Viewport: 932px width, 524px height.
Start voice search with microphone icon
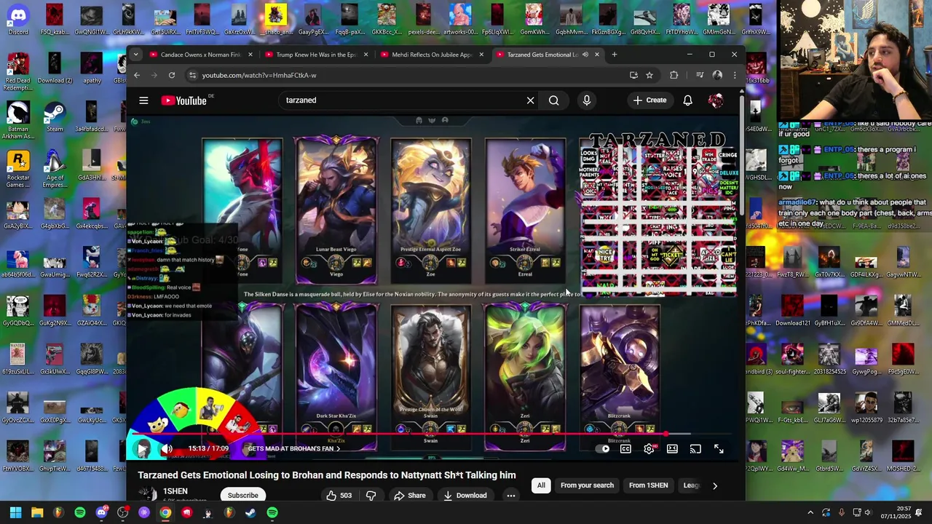pyautogui.click(x=587, y=100)
